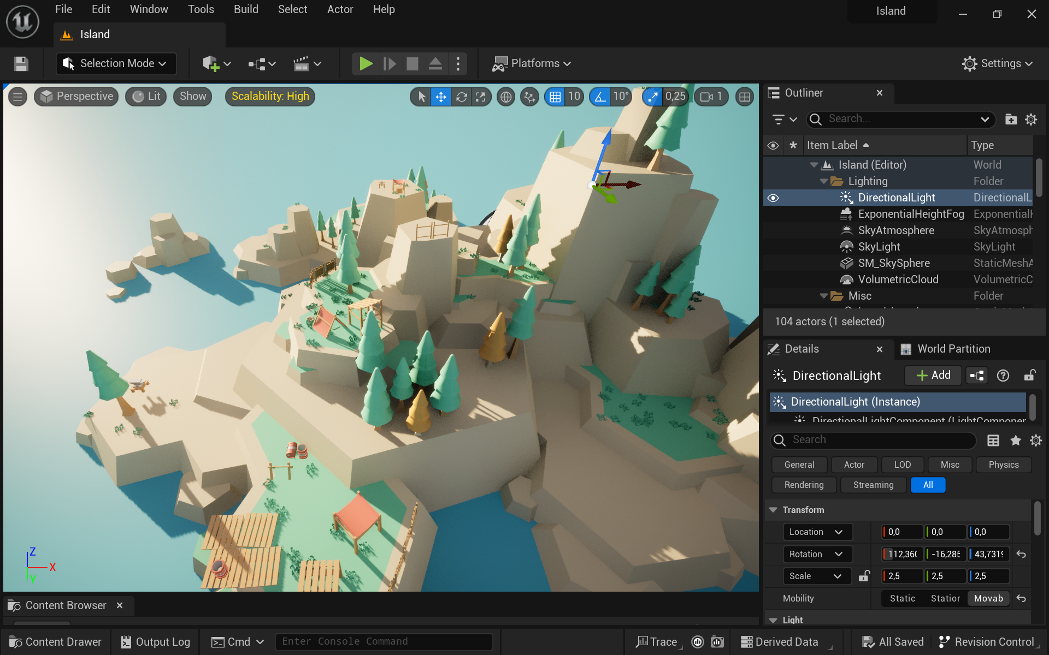Click the console command input field
Viewport: 1049px width, 655px height.
(384, 642)
